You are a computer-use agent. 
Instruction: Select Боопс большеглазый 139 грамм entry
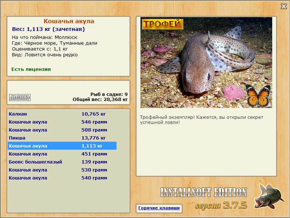point(62,162)
